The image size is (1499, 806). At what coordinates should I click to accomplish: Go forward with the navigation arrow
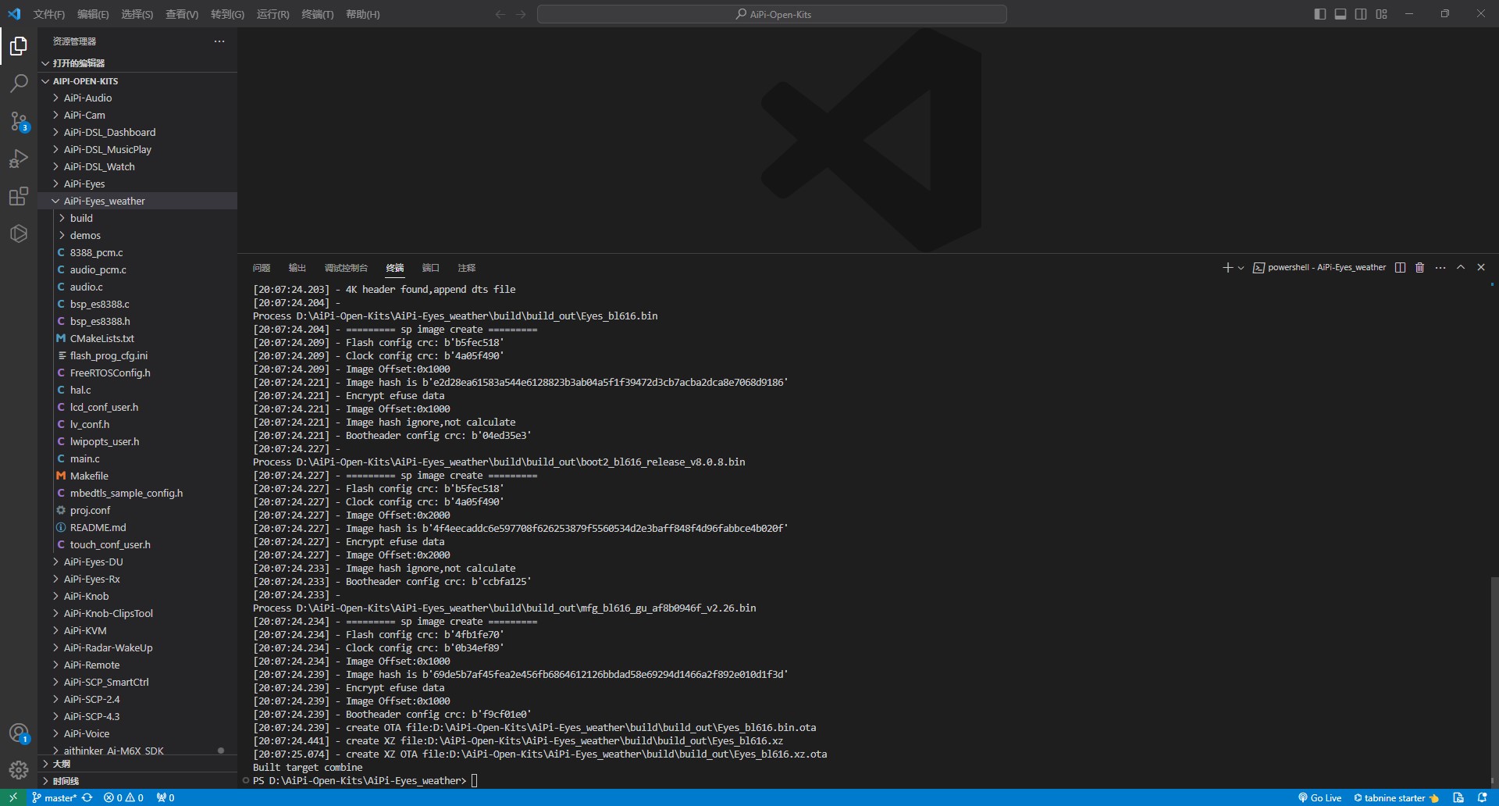pos(521,14)
